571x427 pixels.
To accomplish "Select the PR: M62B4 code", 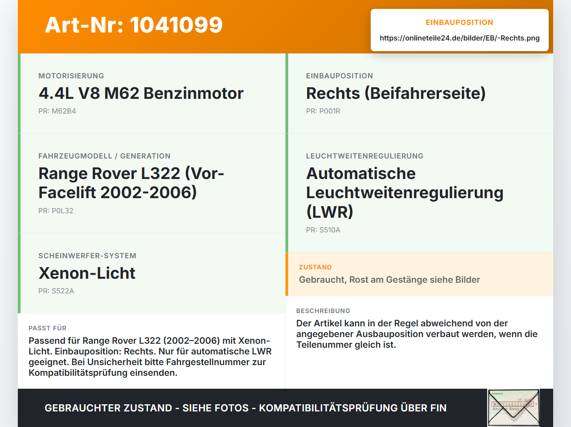I will [x=57, y=111].
